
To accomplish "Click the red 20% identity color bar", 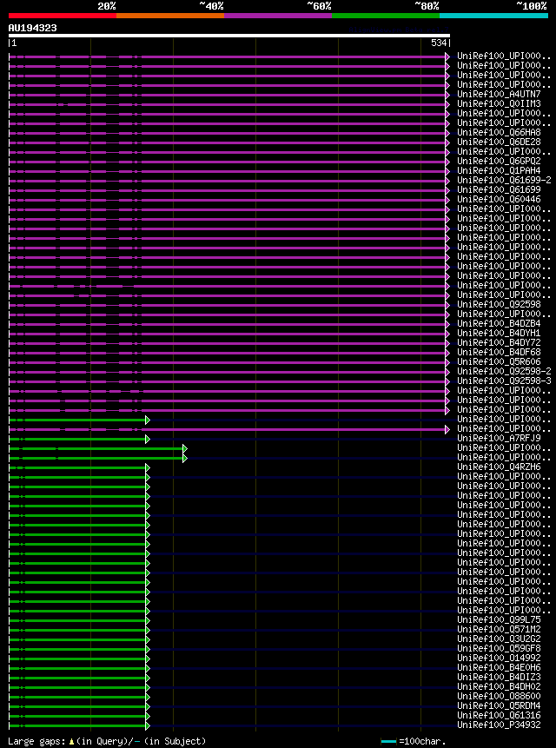I will click(x=63, y=16).
